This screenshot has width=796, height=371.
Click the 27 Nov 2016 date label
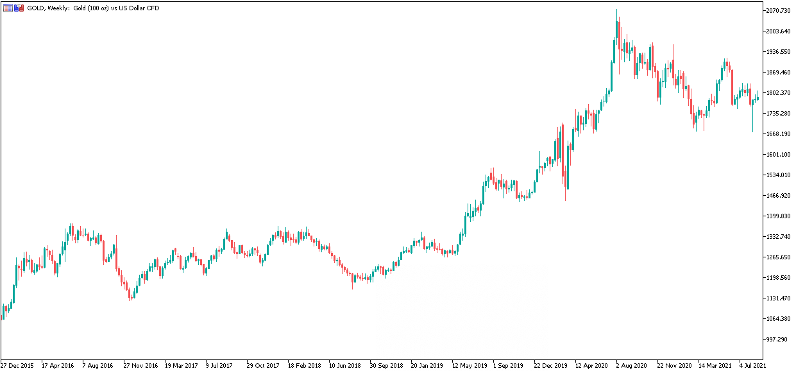[x=140, y=365]
